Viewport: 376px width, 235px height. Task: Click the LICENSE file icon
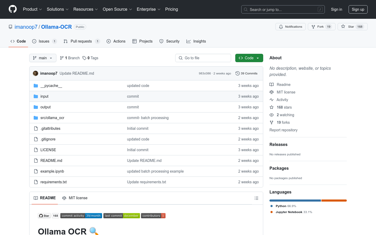36,150
